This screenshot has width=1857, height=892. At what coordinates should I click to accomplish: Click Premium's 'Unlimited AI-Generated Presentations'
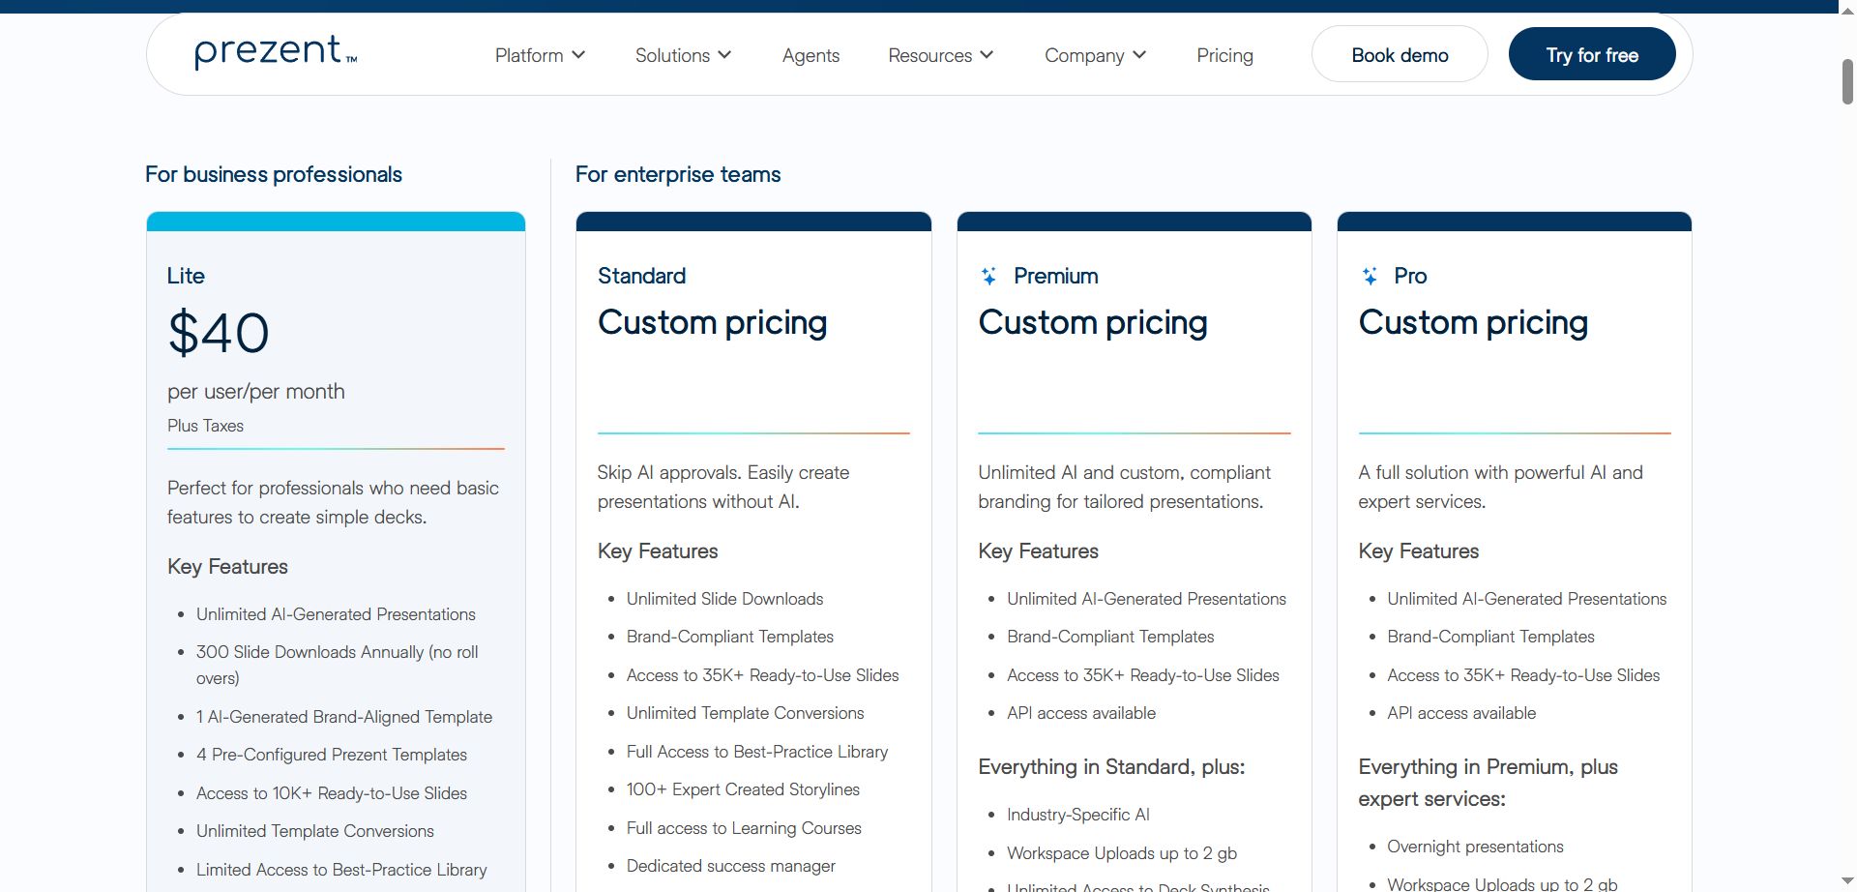click(x=1146, y=599)
